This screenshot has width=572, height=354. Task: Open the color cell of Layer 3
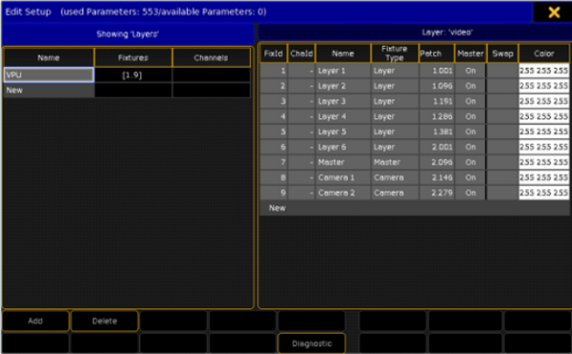tap(543, 101)
